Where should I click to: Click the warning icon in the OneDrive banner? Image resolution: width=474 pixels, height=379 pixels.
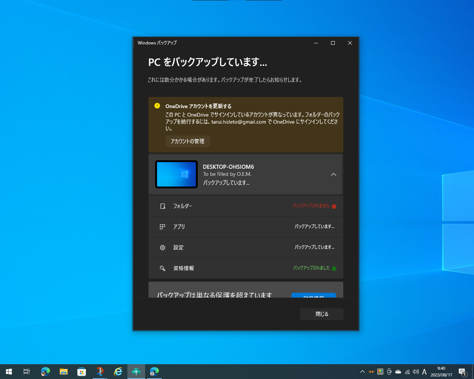point(157,105)
